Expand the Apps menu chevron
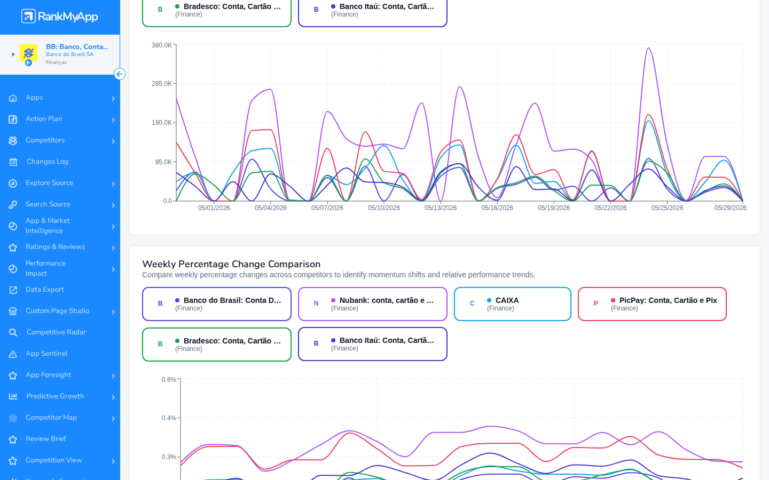This screenshot has width=769, height=480. pyautogui.click(x=113, y=99)
